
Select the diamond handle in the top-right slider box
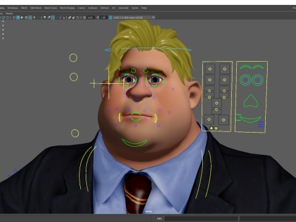click(x=224, y=69)
